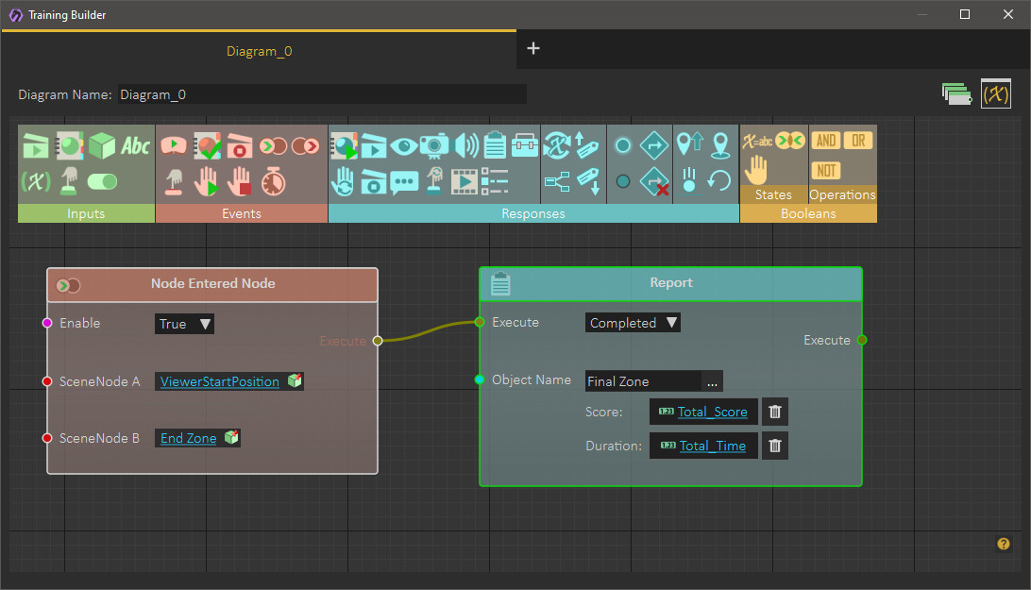The image size is (1031, 590).
Task: Choose the yellow comparison arrows boolean icon
Action: pos(789,140)
